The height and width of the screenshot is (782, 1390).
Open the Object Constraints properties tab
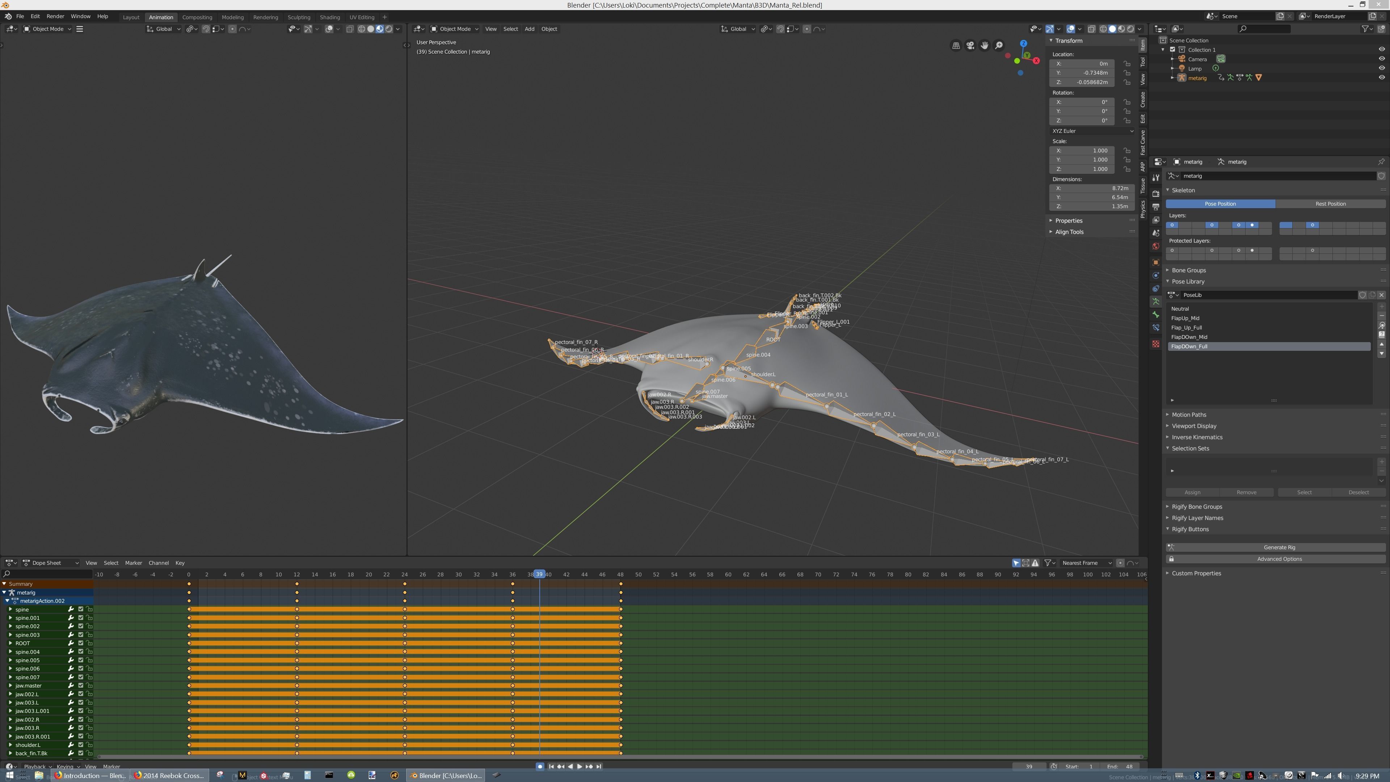coord(1156,289)
